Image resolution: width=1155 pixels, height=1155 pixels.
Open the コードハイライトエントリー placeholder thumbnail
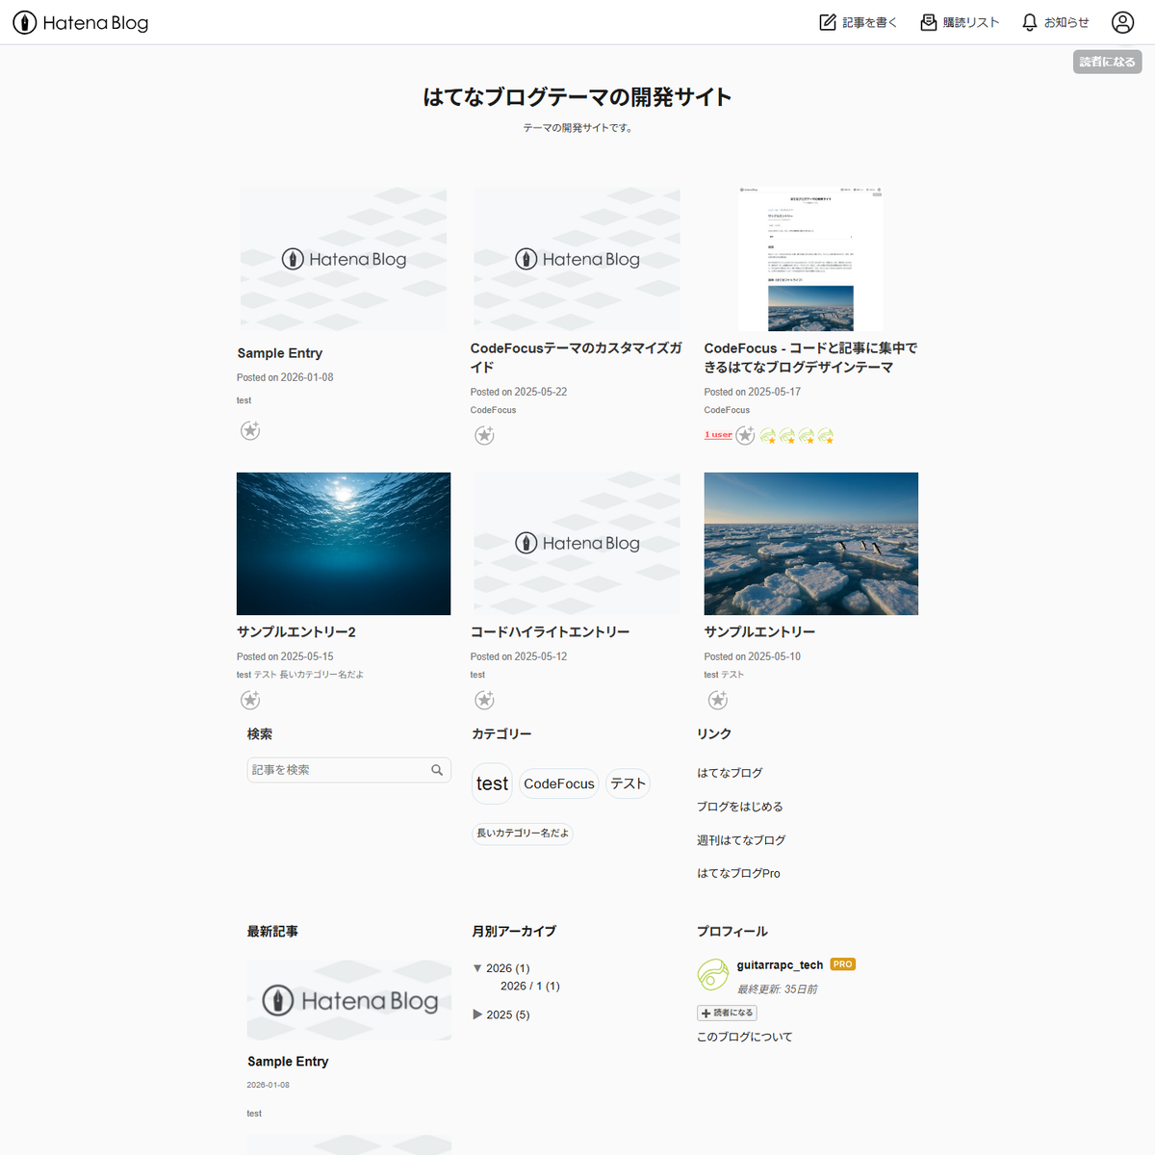point(577,544)
